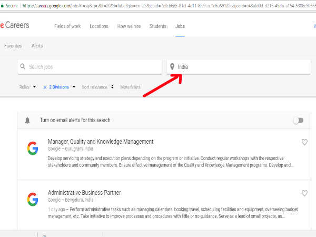This screenshot has height=237, width=316.
Task: Click the browser address bar URL
Action: tap(169, 6)
